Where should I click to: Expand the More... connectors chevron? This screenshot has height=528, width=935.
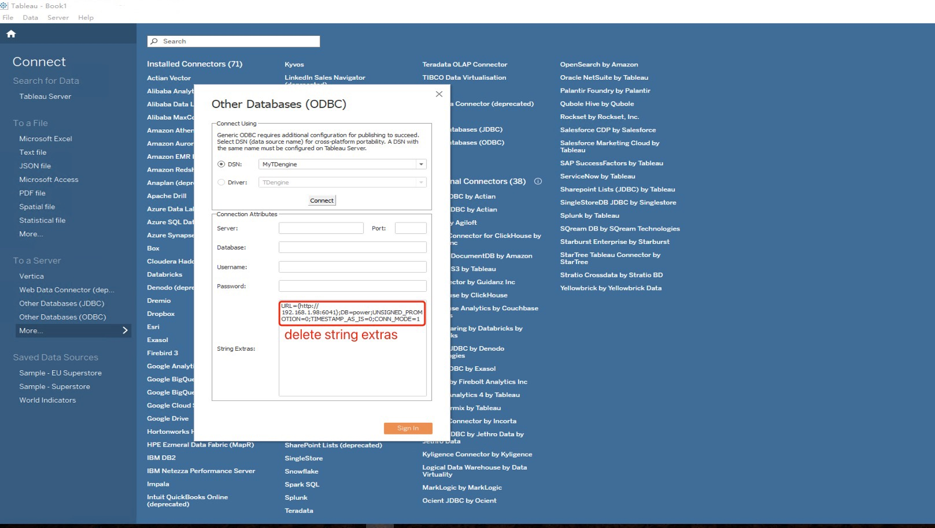(x=125, y=330)
